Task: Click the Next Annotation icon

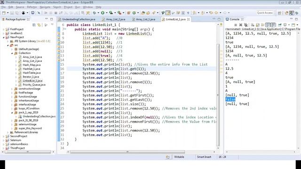Action: coord(194,13)
